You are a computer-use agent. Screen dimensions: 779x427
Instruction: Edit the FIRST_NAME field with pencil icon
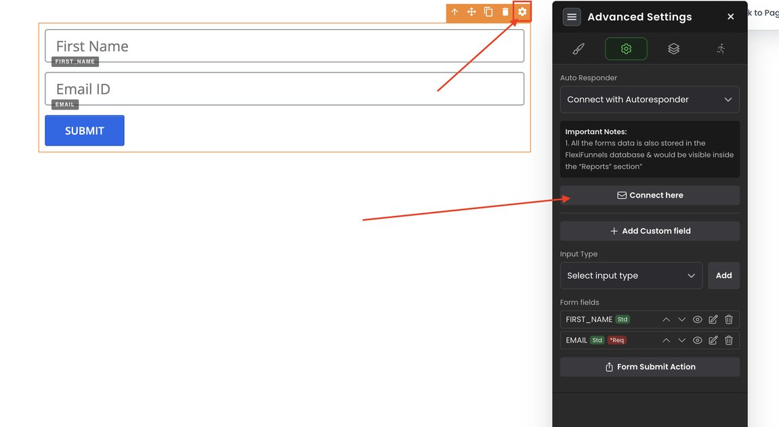click(713, 320)
